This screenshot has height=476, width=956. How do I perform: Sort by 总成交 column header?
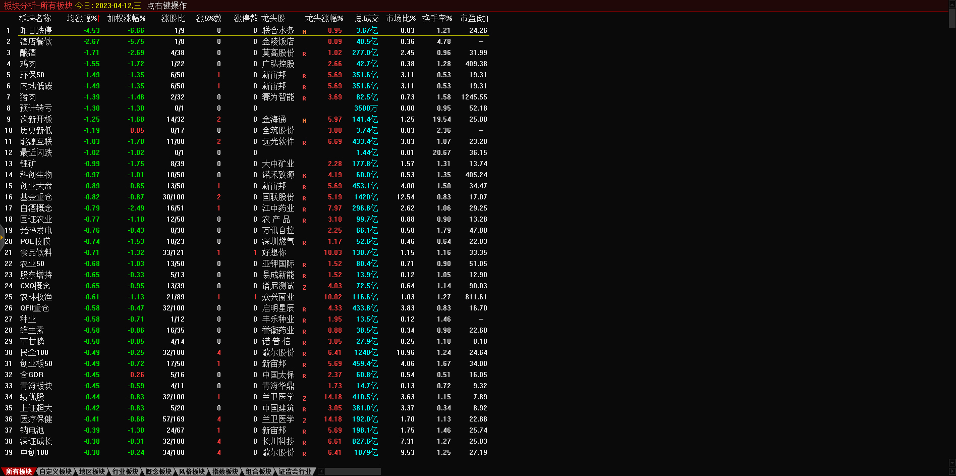(x=367, y=18)
